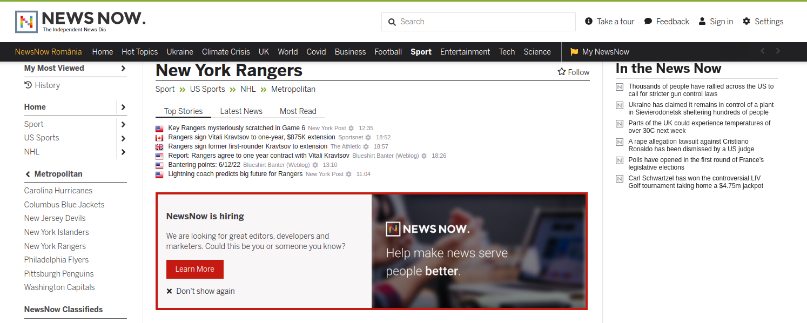Screen dimensions: 807x323
Task: Switch to the Top Stories tab
Action: (x=184, y=111)
